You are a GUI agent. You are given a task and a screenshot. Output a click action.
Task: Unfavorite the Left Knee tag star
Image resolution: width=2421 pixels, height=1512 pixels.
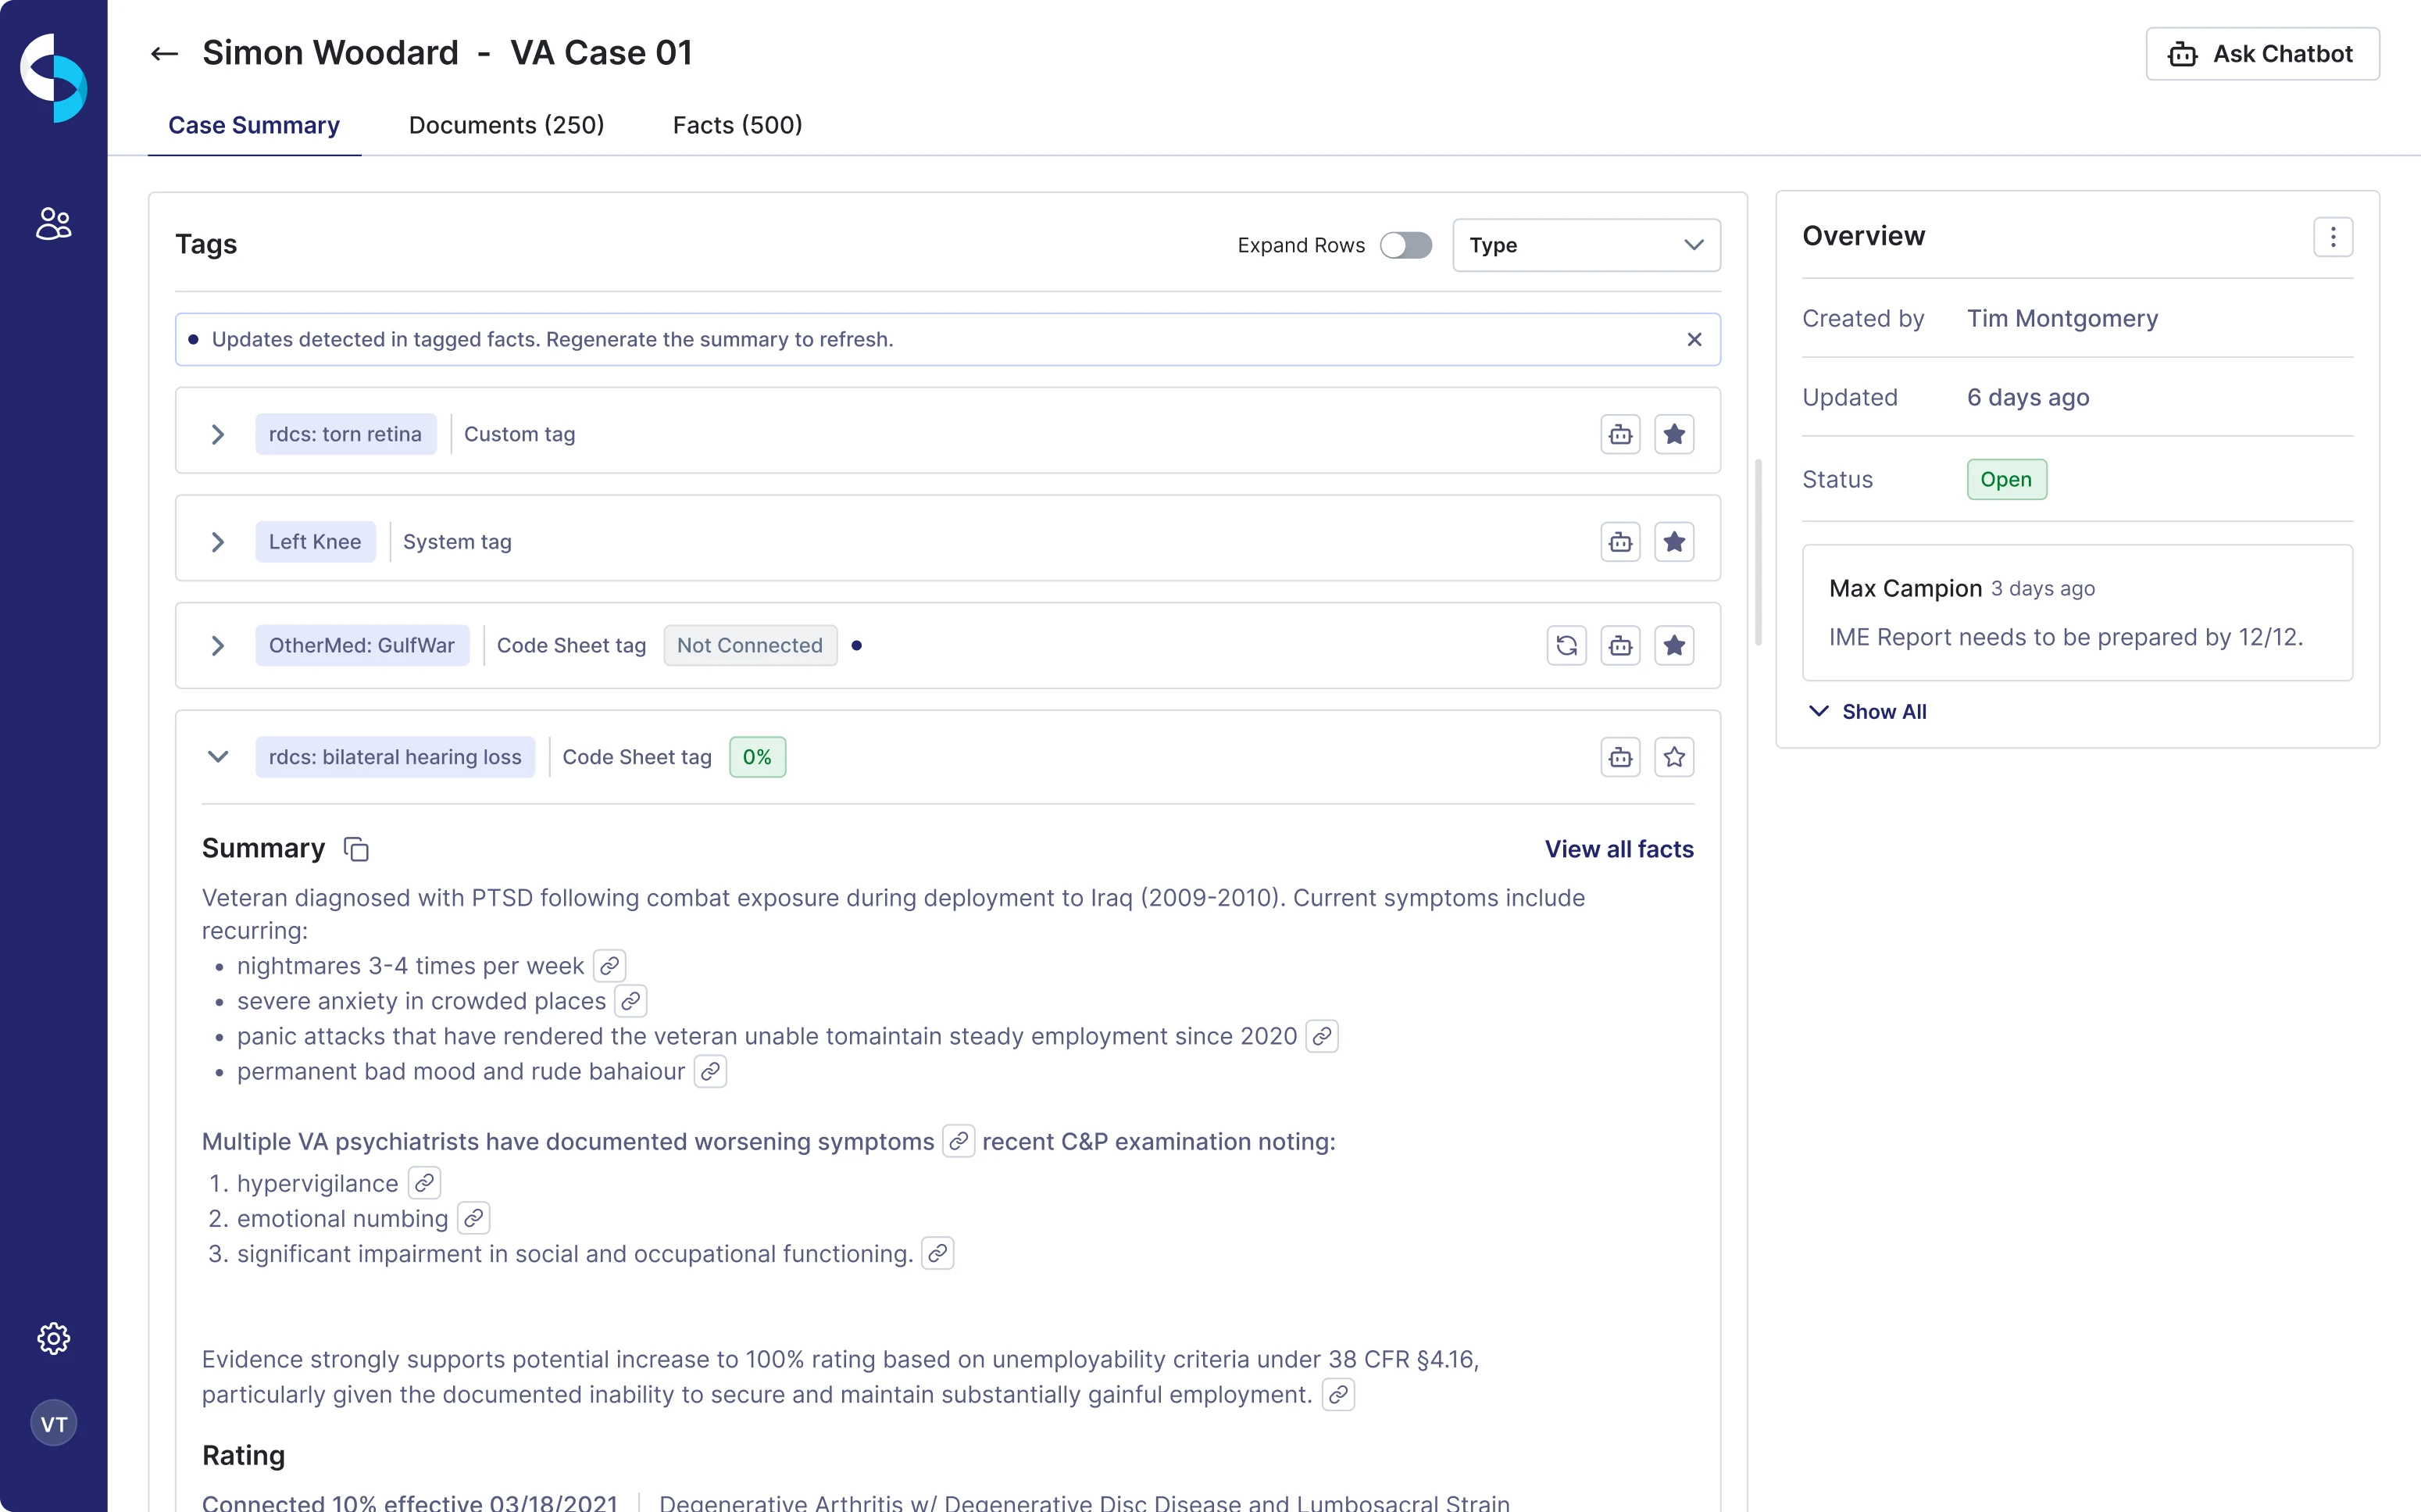pyautogui.click(x=1674, y=541)
